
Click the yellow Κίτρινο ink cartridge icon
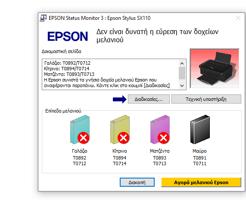120,129
